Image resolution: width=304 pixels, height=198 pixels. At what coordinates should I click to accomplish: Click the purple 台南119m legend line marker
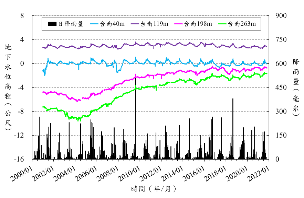click(x=135, y=24)
